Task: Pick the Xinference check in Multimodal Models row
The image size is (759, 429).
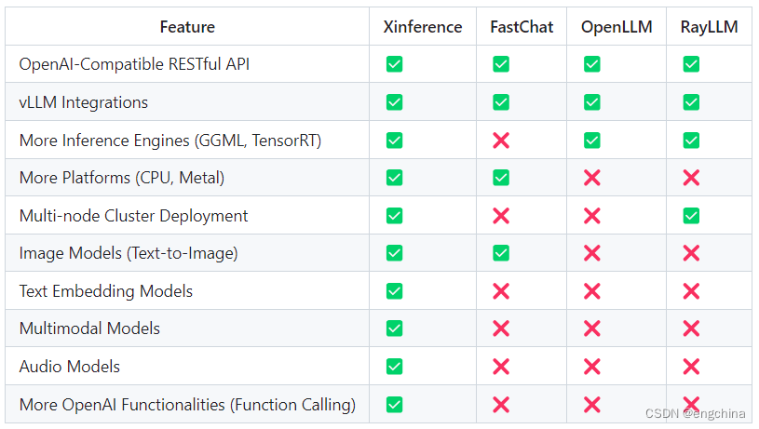Action: [394, 328]
